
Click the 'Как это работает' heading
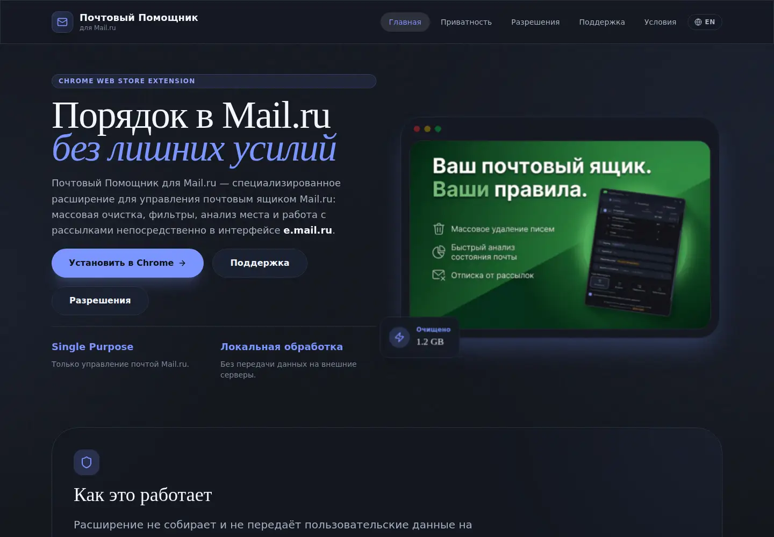(143, 495)
